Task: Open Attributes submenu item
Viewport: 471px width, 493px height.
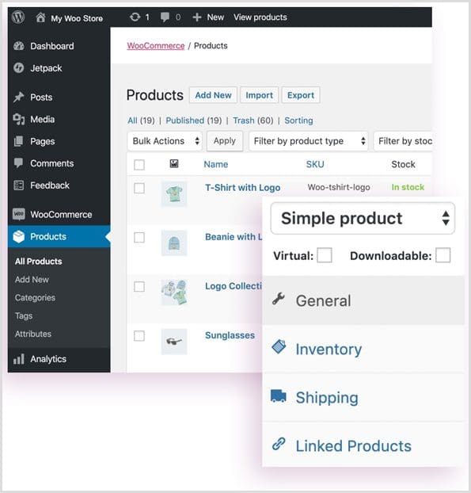Action: click(x=33, y=334)
